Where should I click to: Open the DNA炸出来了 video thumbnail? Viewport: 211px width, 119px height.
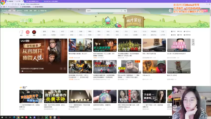click(179, 45)
